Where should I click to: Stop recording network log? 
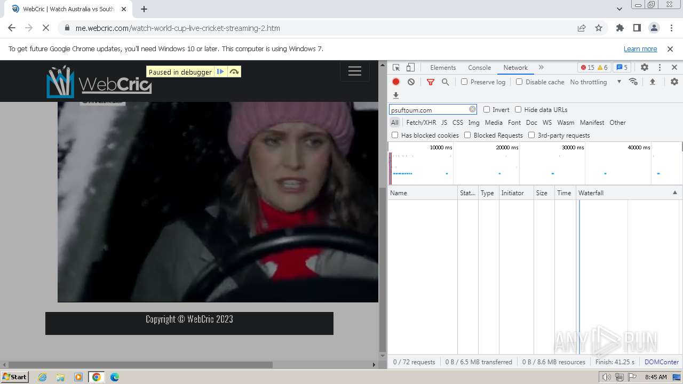click(396, 82)
